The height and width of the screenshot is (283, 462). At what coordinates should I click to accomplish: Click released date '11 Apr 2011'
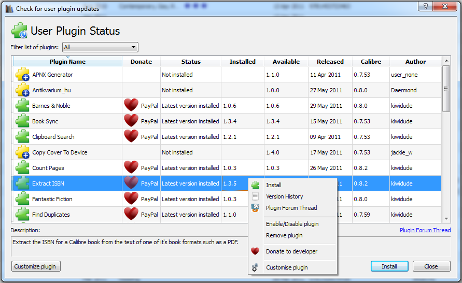(x=325, y=75)
